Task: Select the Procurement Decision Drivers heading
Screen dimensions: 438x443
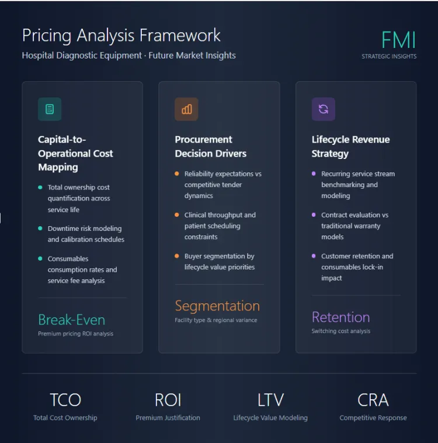Action: 210,147
